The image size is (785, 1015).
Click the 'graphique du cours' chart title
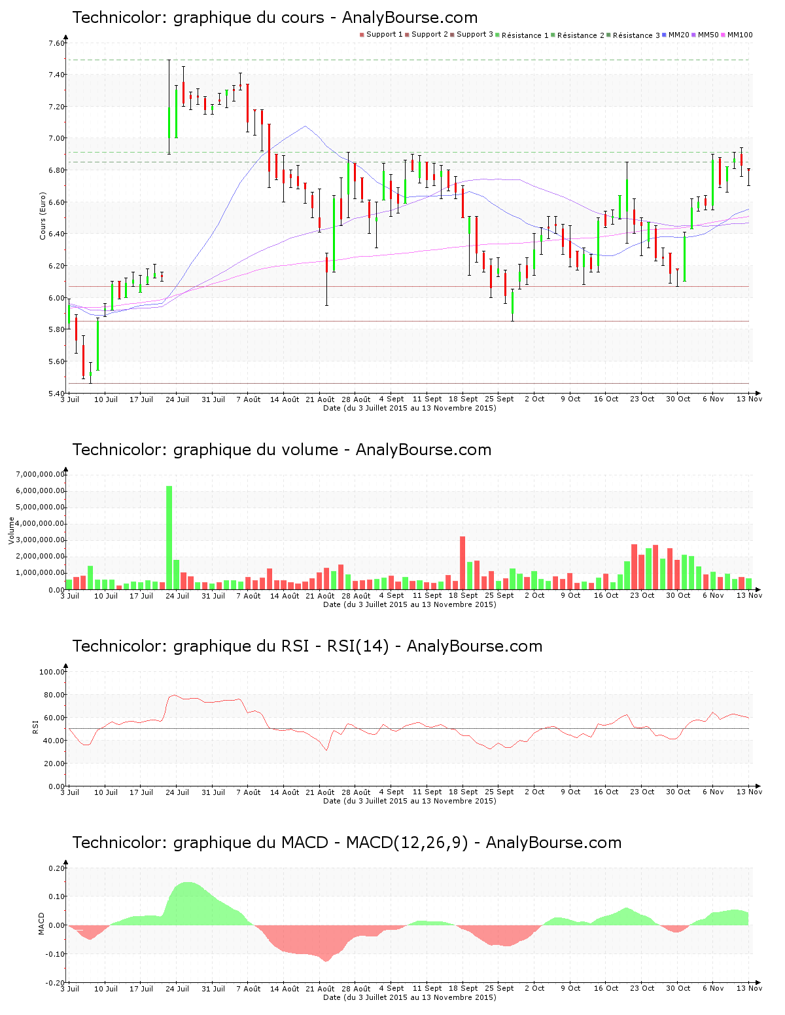pos(275,18)
